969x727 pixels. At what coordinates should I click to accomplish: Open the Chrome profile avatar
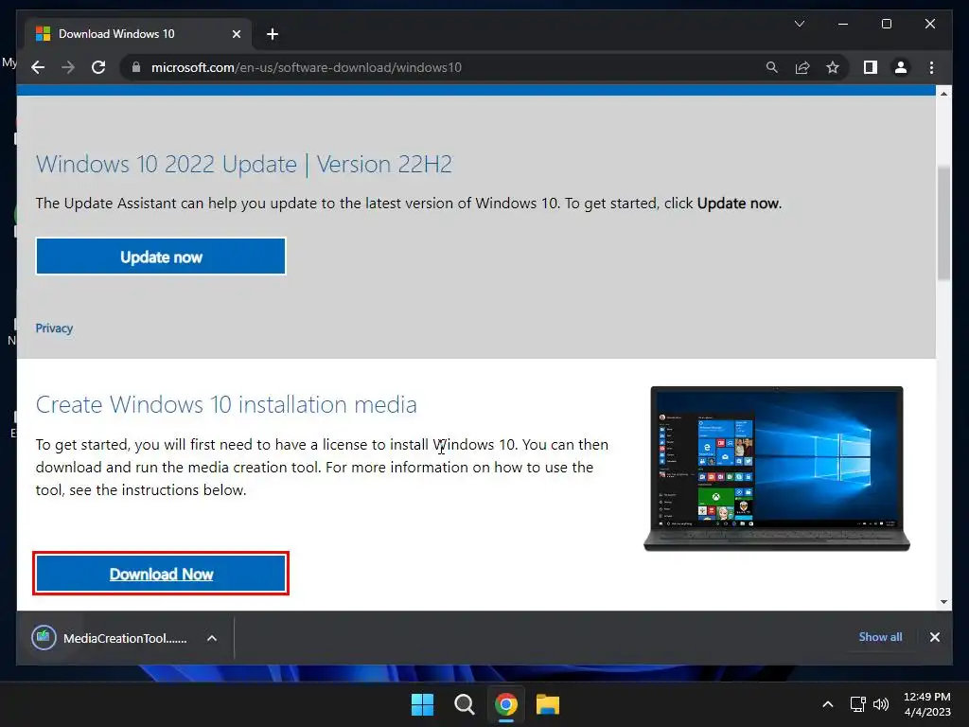(901, 67)
